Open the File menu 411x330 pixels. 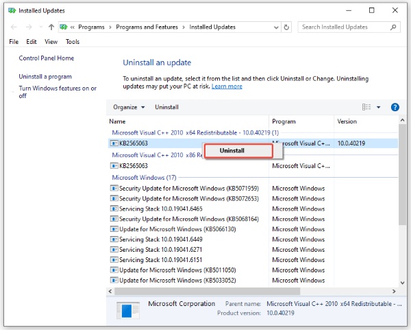pos(14,42)
